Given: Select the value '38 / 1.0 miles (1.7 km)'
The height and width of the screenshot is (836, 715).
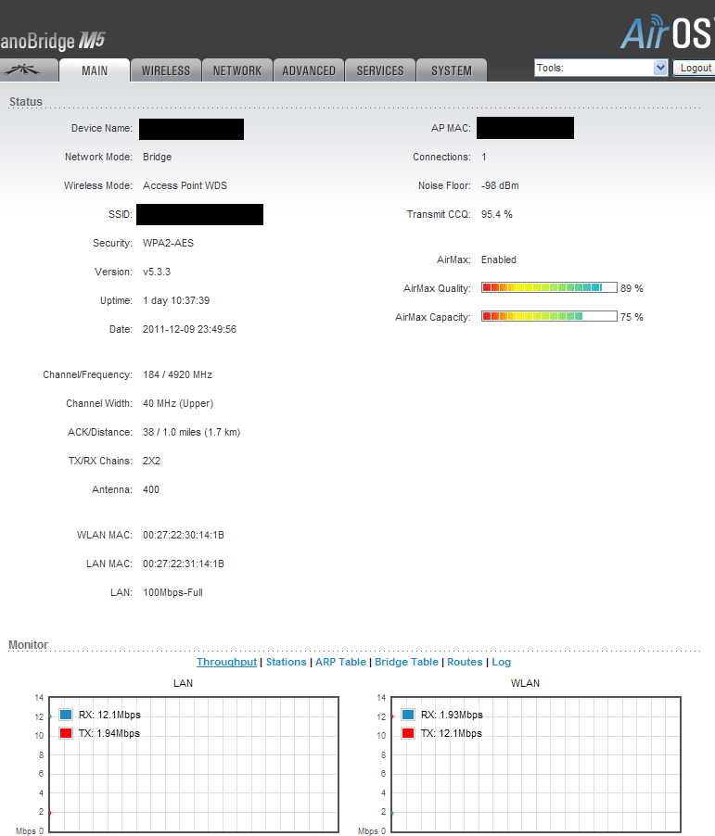Looking at the screenshot, I should tap(192, 433).
